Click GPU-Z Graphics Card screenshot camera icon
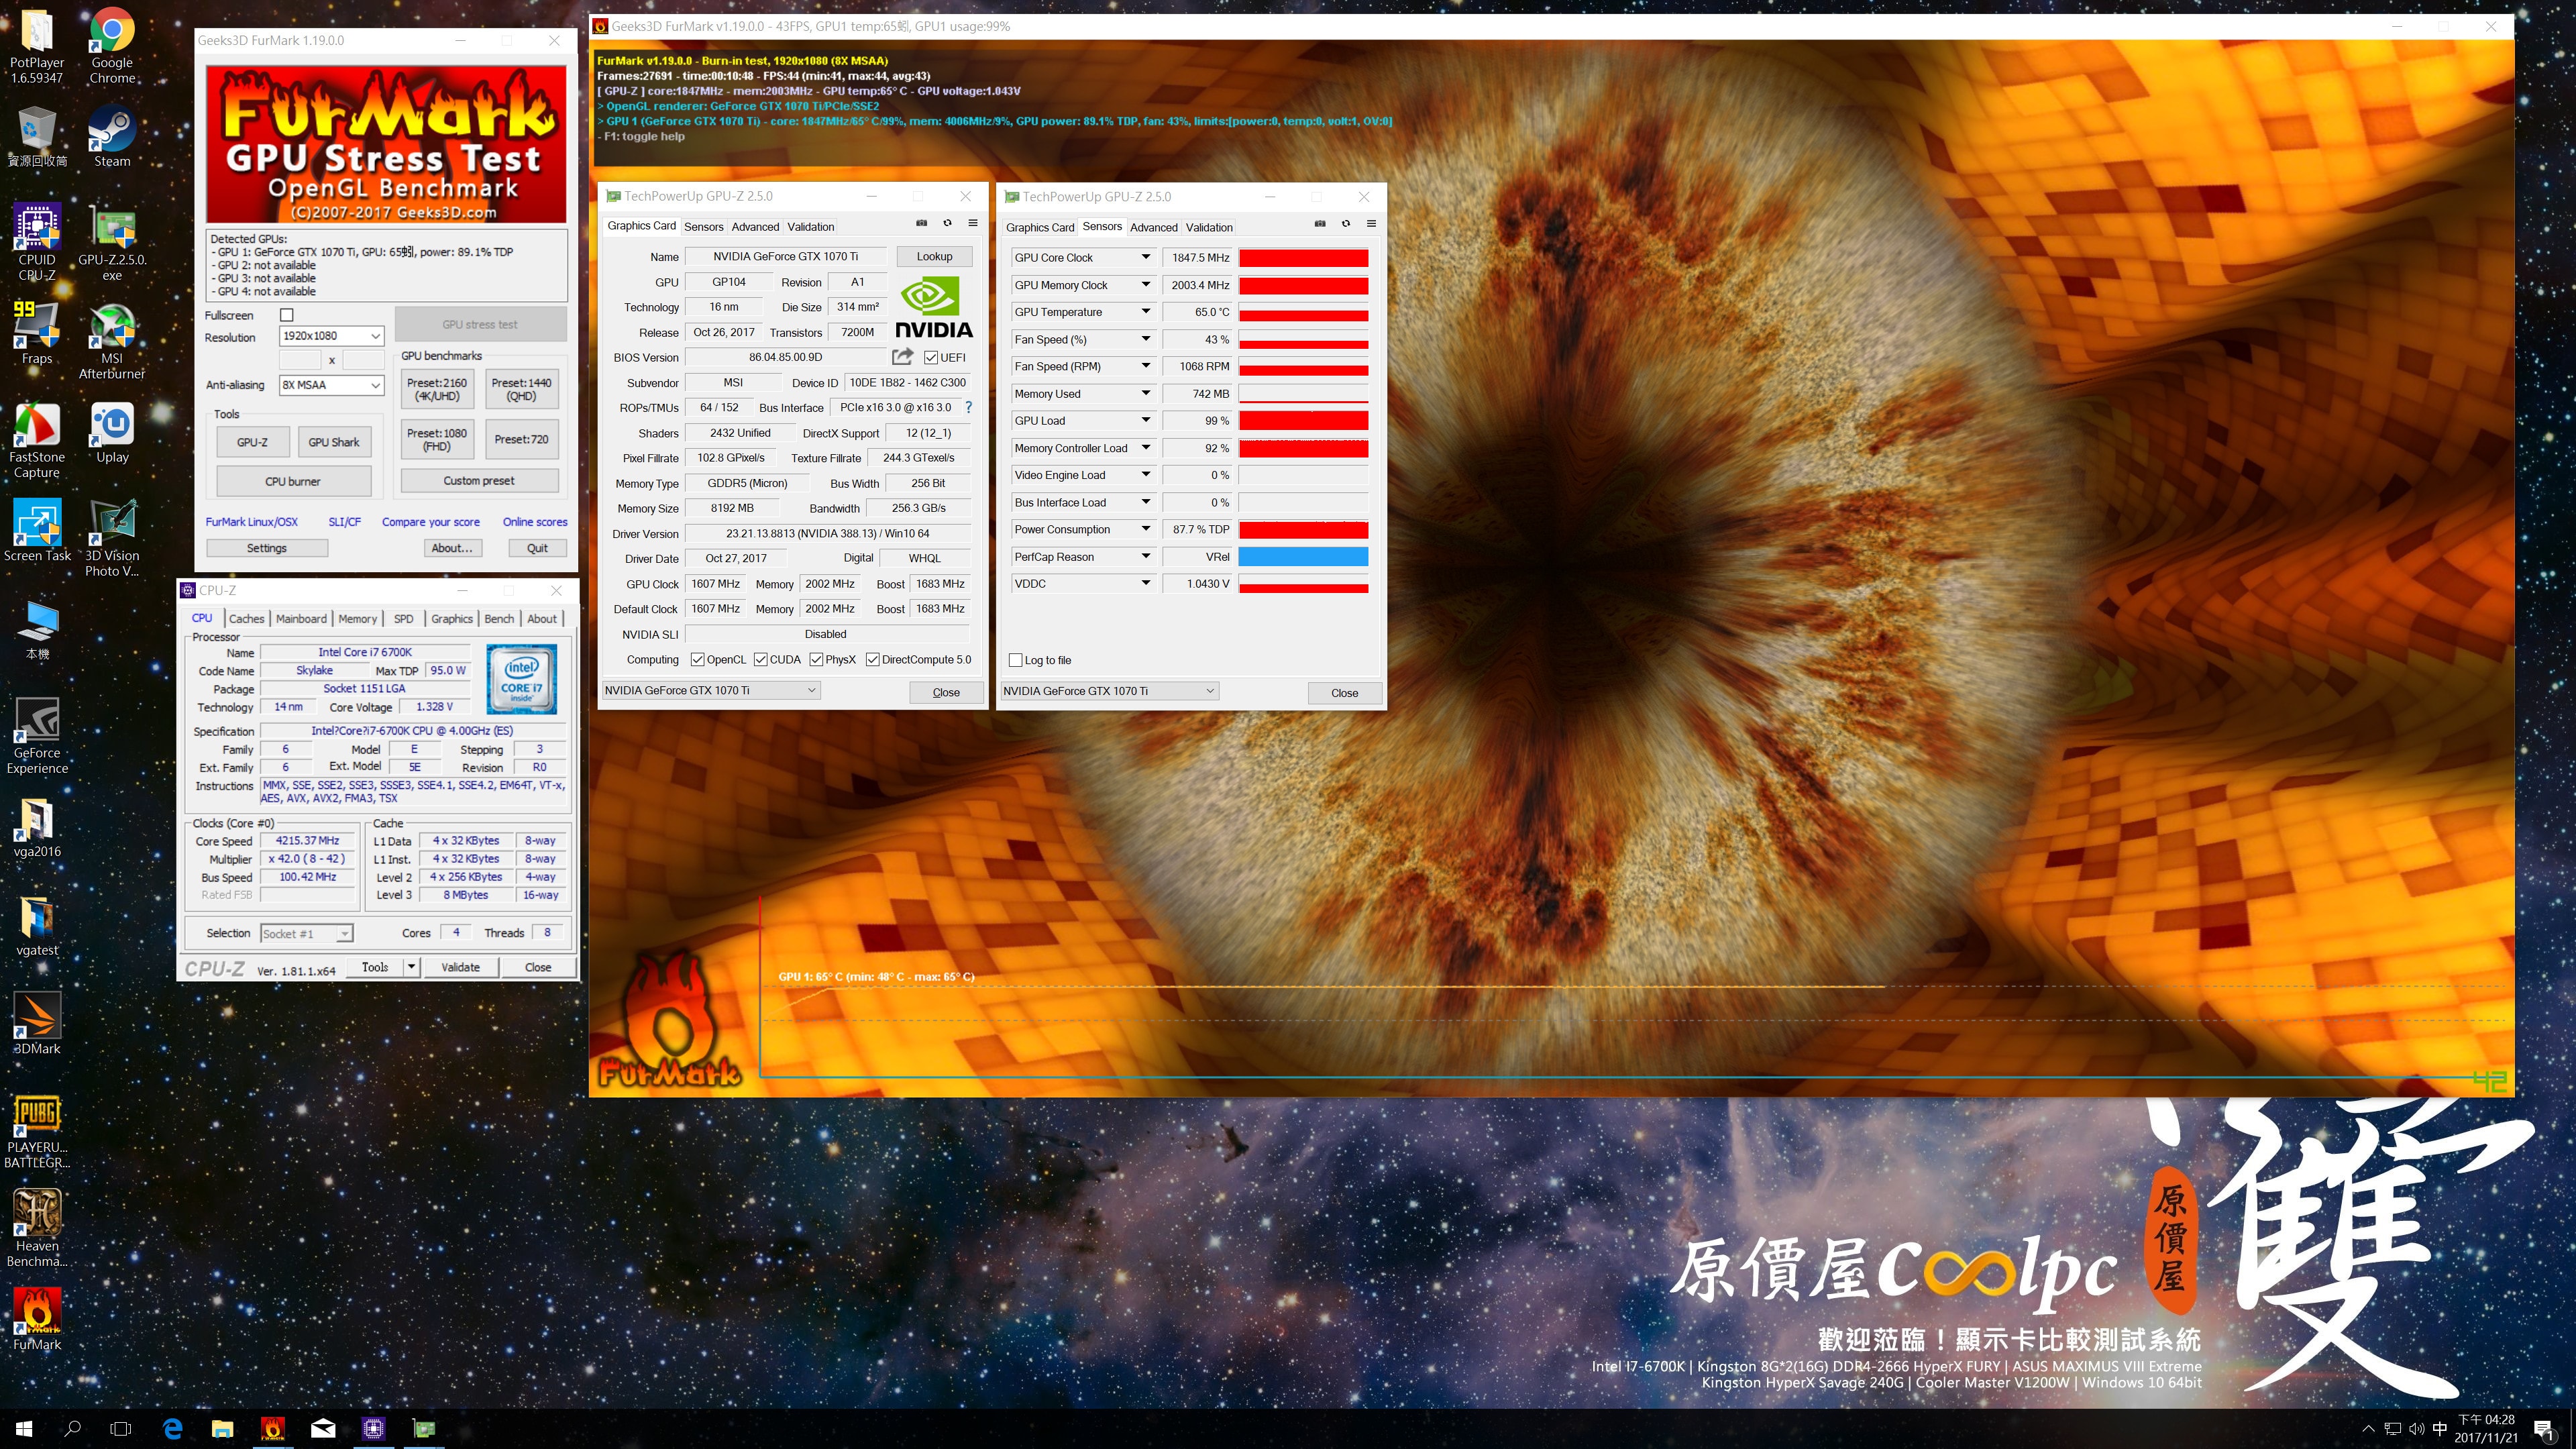The image size is (2576, 1449). click(922, 223)
